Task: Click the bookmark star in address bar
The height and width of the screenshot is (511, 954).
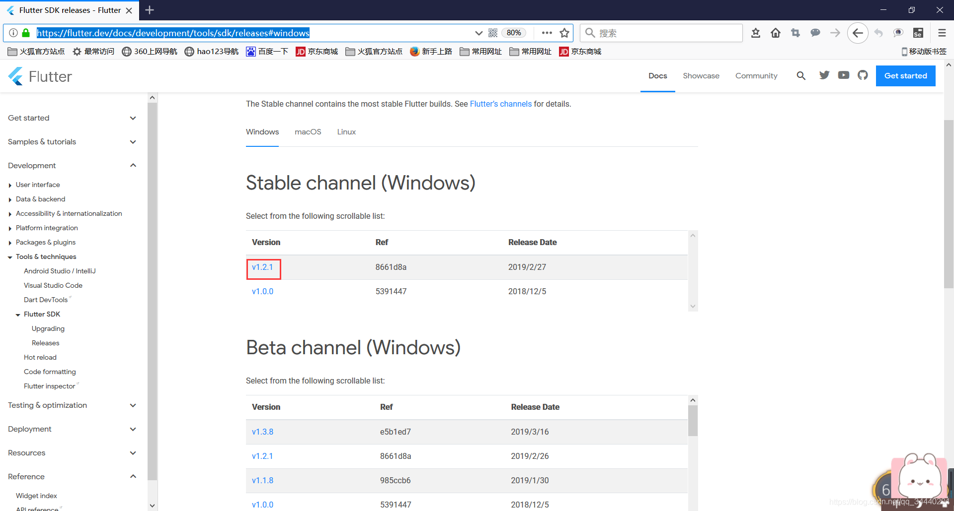Action: (x=564, y=33)
